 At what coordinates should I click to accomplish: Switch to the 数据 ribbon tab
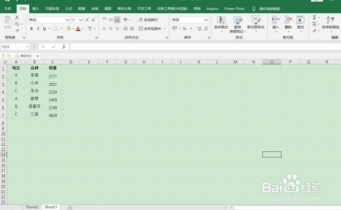click(x=81, y=9)
